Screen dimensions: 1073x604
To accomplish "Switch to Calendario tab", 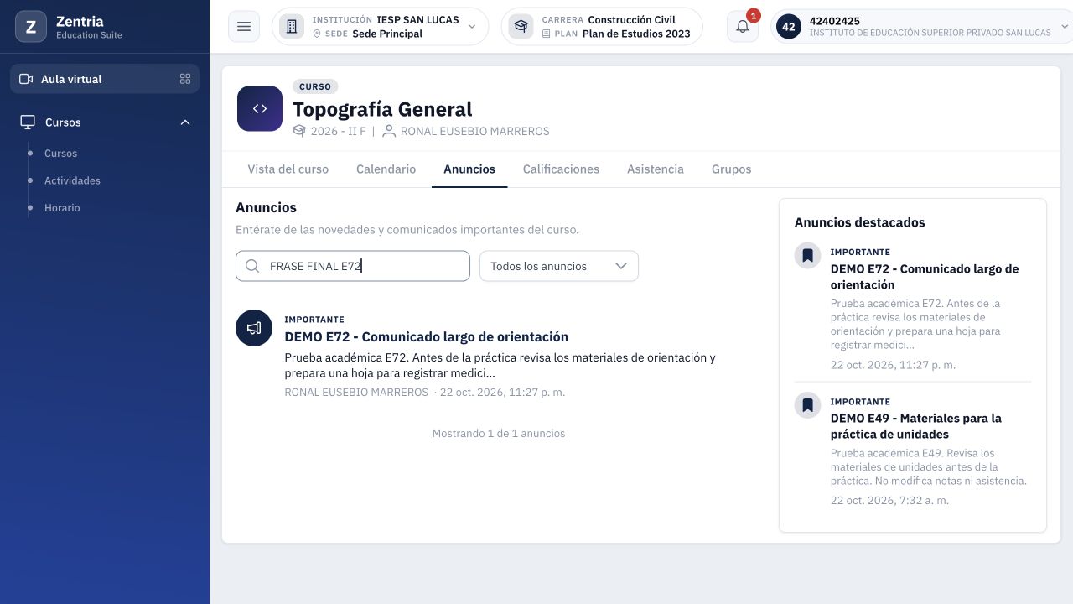I will [386, 169].
